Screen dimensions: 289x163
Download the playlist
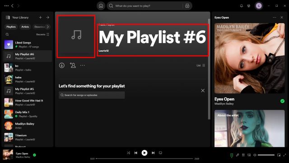click(x=62, y=65)
